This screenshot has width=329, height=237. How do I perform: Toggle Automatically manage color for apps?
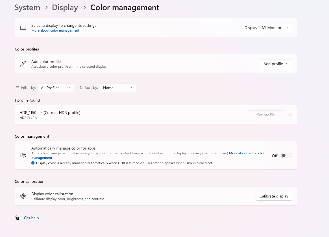point(286,155)
